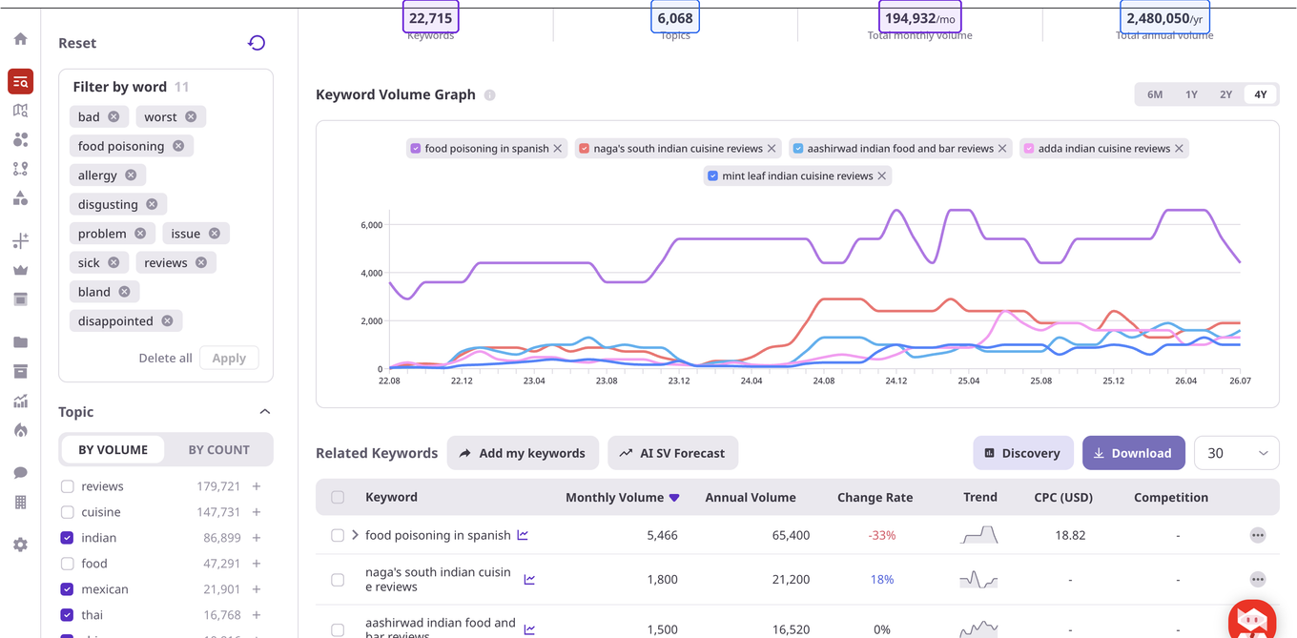The width and height of the screenshot is (1297, 638).
Task: Open AI SV Forecast
Action: coord(672,453)
